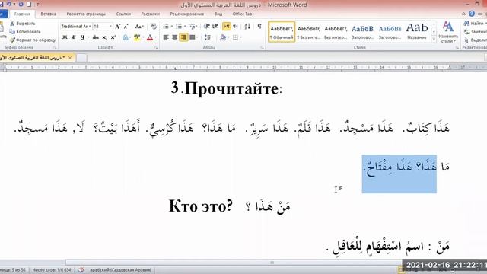Toggle underline (Ч) formatting
Screen dimensions: 487x274
tap(82, 37)
